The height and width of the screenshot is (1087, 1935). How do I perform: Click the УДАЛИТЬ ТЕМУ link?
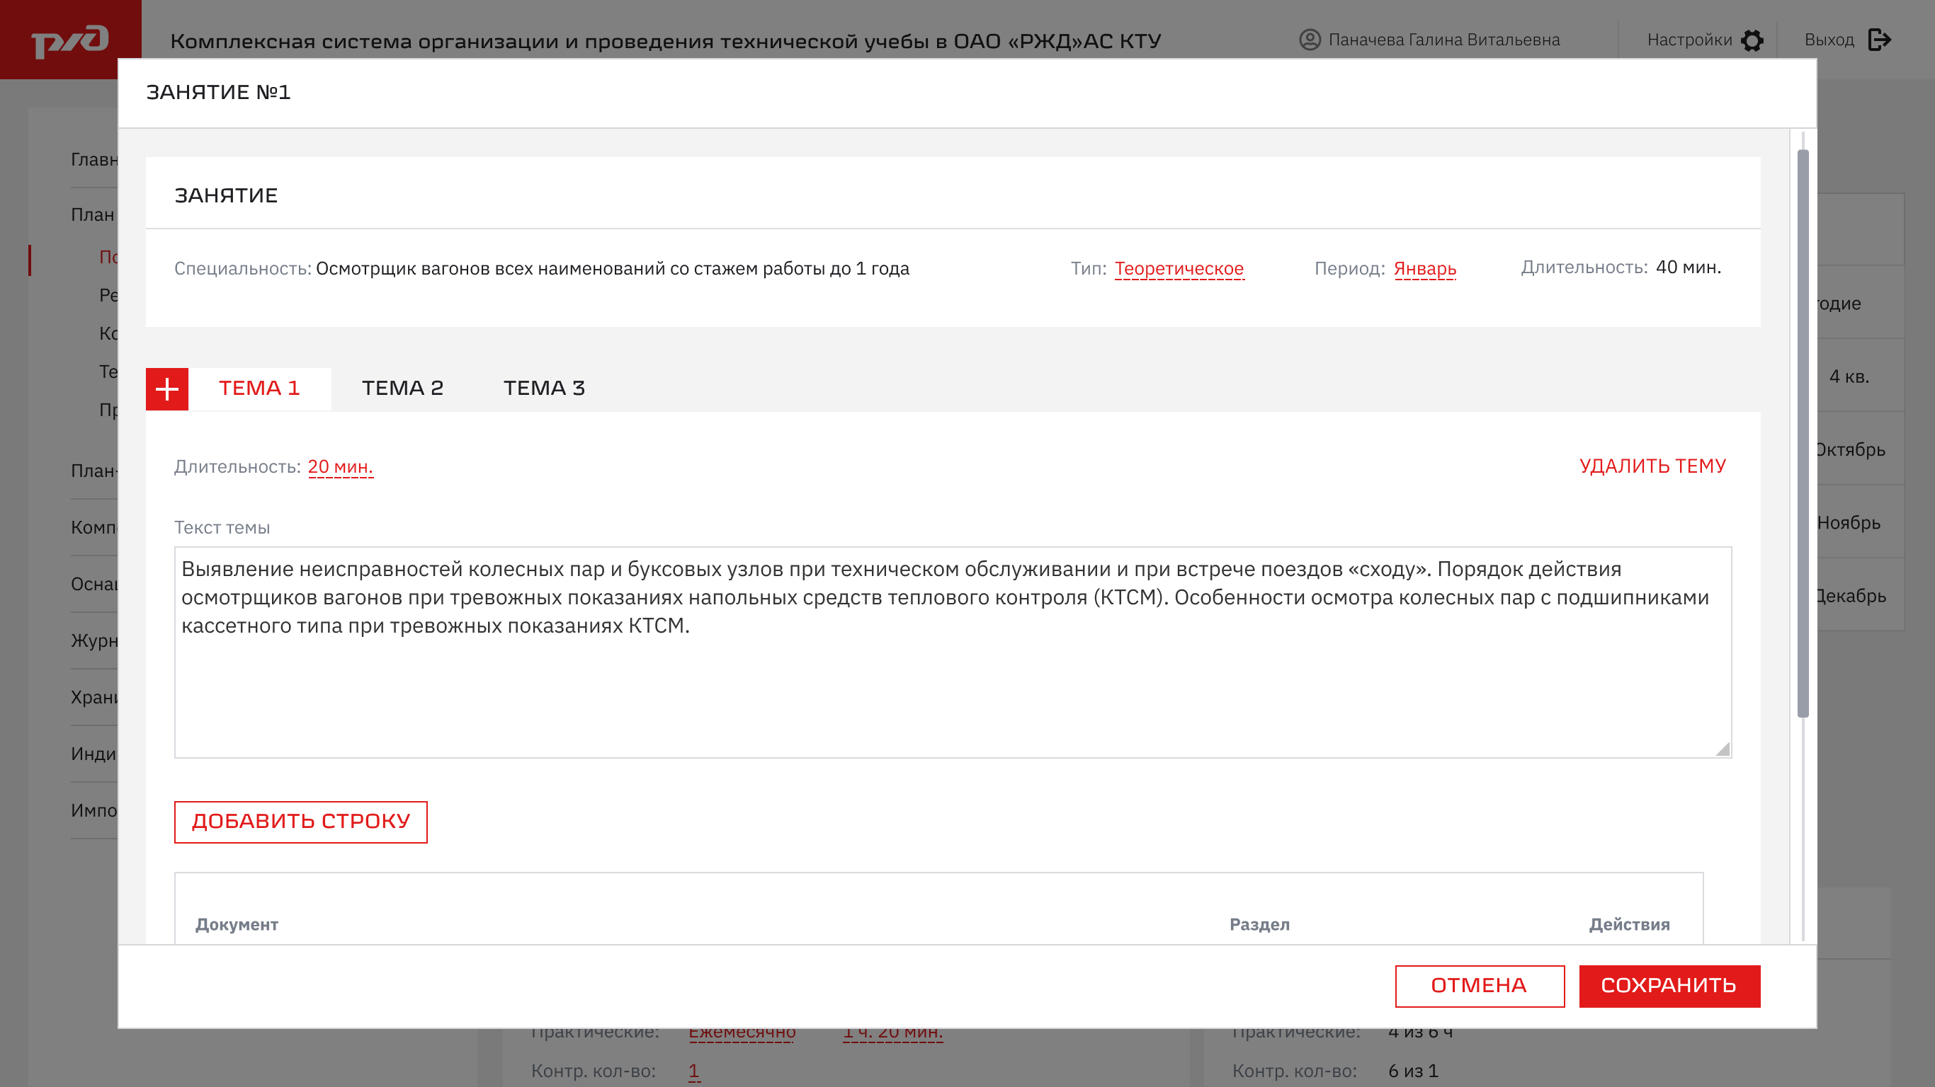point(1652,466)
